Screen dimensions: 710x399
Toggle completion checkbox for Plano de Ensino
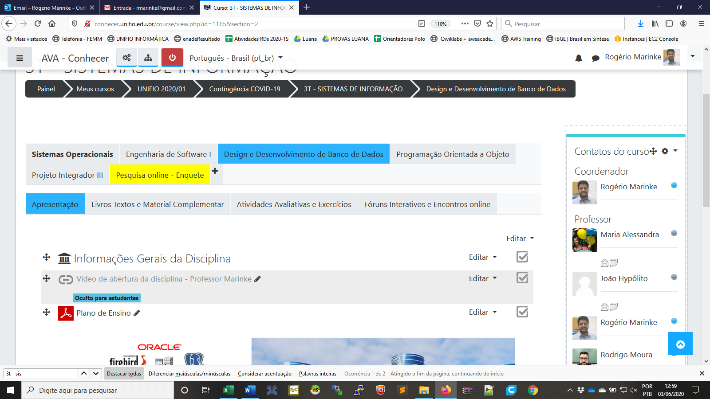(522, 312)
